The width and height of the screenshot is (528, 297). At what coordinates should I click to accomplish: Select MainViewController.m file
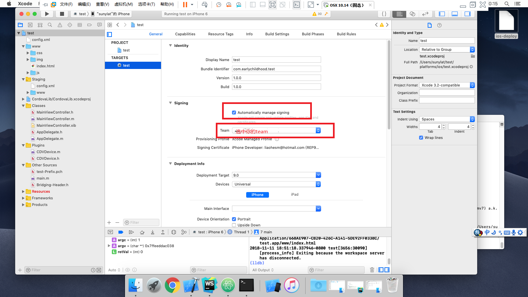click(55, 119)
